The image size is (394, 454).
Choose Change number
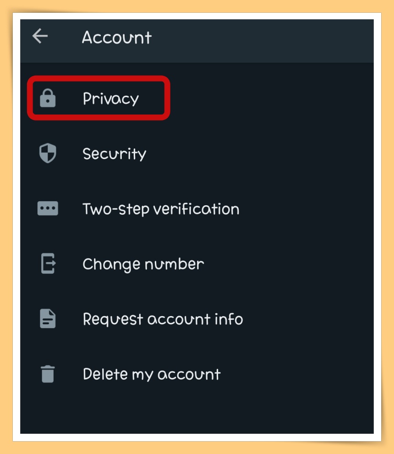(197, 263)
